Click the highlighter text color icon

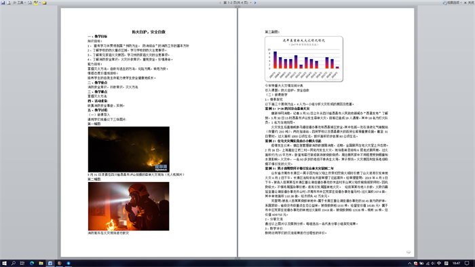click(36, 3)
